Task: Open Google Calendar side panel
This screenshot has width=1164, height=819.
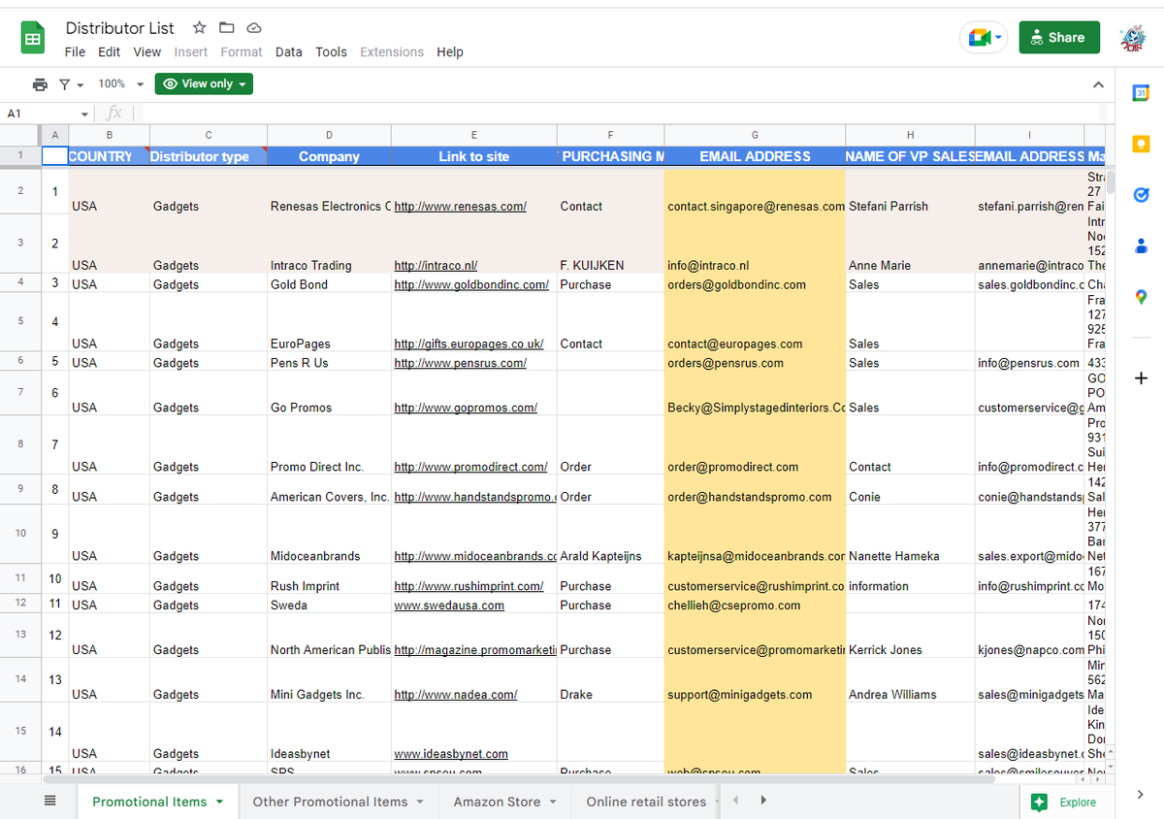Action: [x=1141, y=93]
